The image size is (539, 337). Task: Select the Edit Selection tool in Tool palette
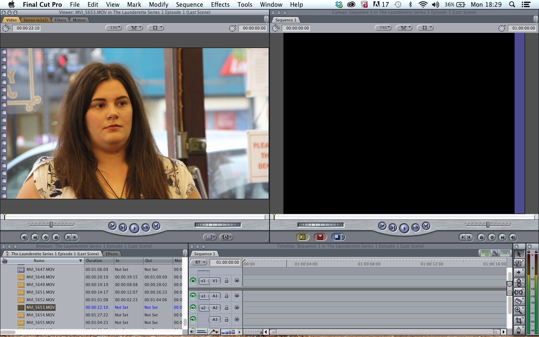(519, 263)
